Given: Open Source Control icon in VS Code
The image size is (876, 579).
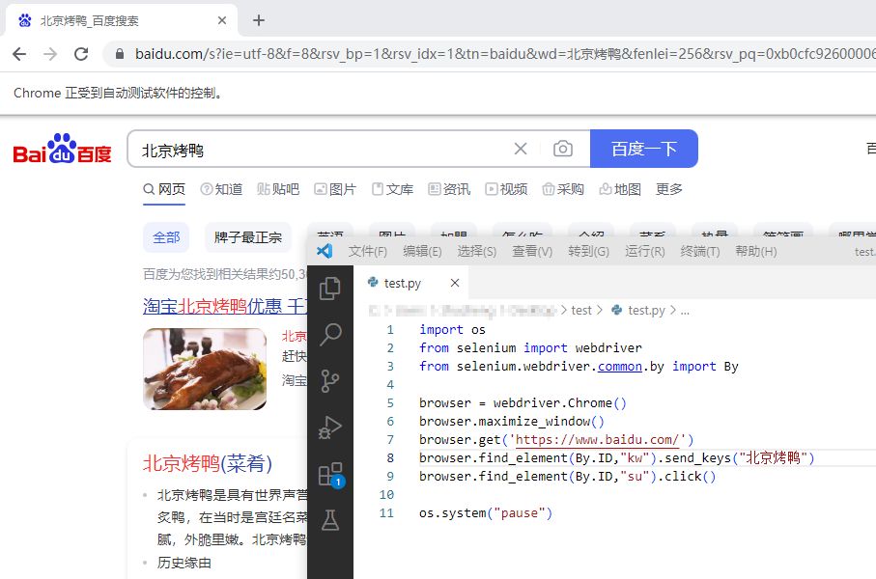Looking at the screenshot, I should click(329, 381).
